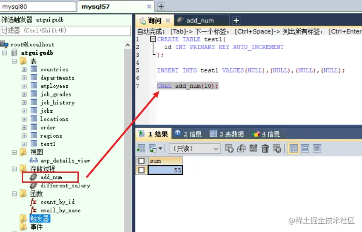Screen dimensions: 362x232
Task: Open the 3 表数据 table data tab
Action: (x=227, y=134)
